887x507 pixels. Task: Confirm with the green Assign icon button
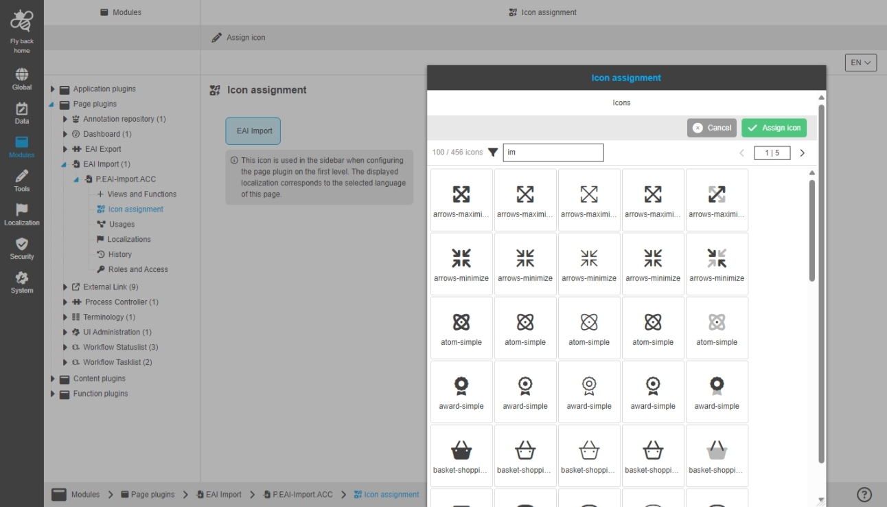pos(774,128)
